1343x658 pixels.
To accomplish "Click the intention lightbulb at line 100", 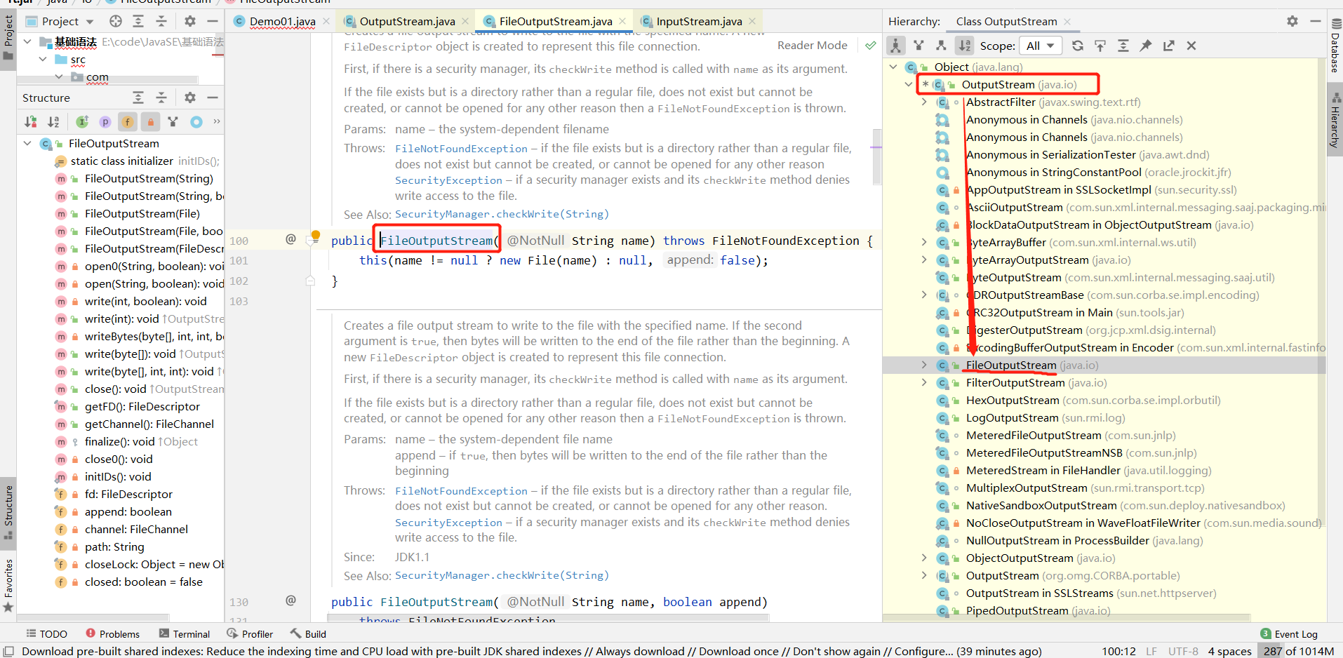I will 316,235.
